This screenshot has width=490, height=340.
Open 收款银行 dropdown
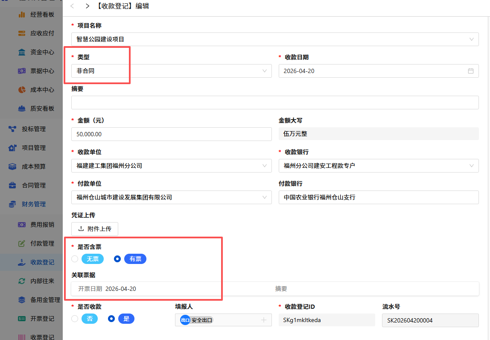379,166
